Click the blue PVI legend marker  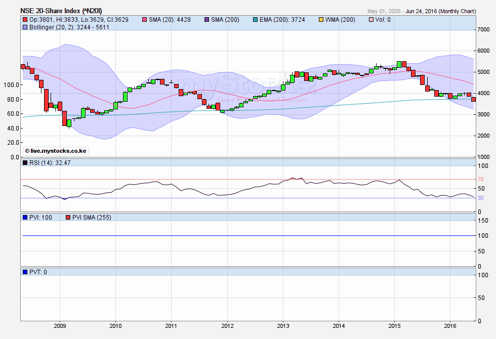(x=25, y=218)
